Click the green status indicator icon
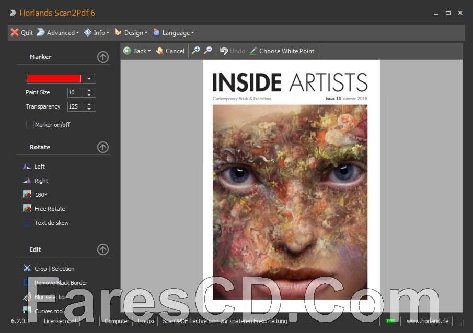Screen dimensions: 473x333 [390, 321]
